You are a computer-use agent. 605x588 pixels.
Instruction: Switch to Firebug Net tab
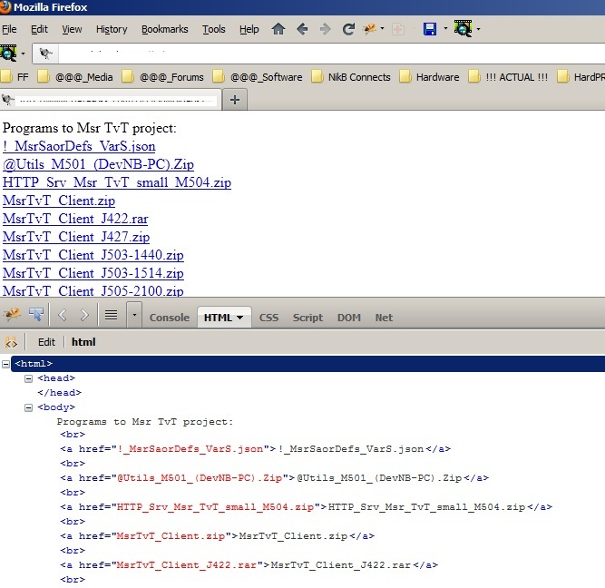point(384,318)
